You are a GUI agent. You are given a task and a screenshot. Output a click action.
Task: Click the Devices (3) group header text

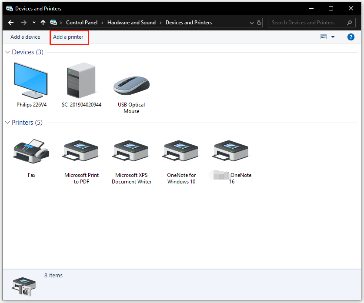coord(28,52)
